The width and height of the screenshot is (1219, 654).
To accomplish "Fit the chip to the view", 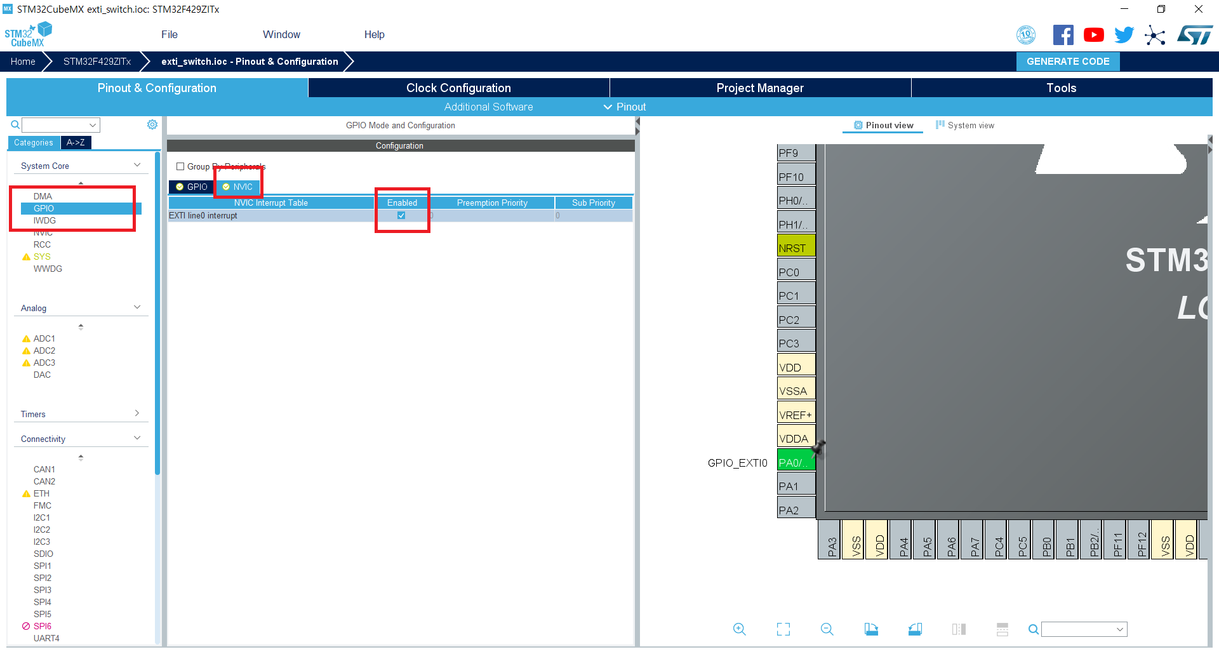I will click(783, 629).
